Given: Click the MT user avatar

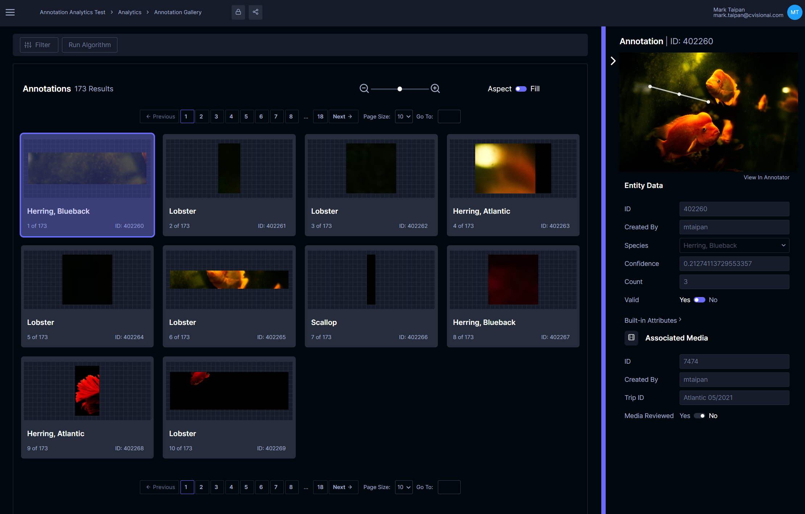Looking at the screenshot, I should click(794, 12).
